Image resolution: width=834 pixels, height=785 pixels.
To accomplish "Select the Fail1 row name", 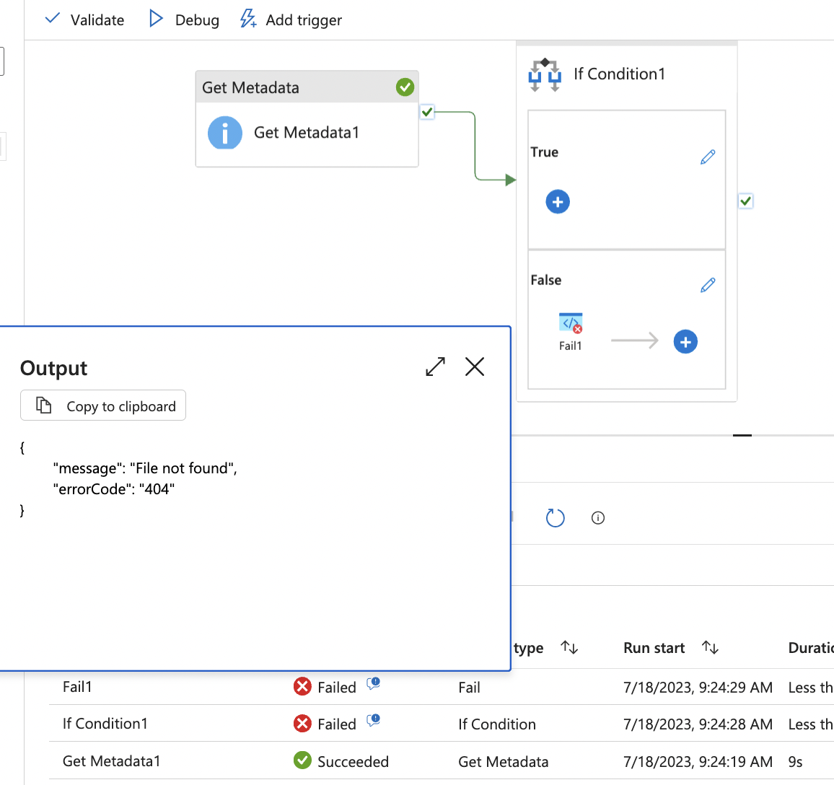I will point(77,687).
